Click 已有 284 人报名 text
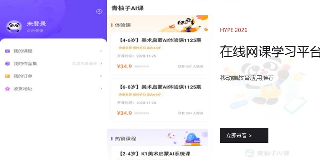 pyautogui.click(x=190, y=113)
